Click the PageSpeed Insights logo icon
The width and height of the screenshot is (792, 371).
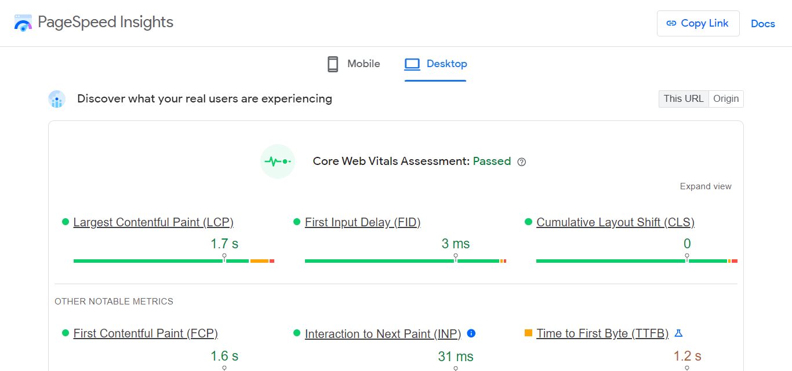click(23, 23)
